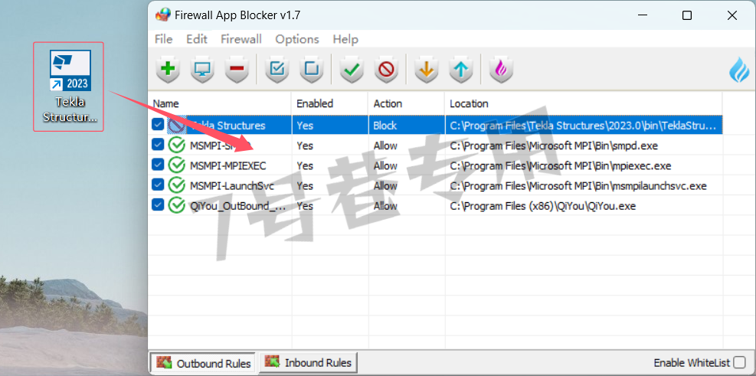Sort by the Action column header
The height and width of the screenshot is (376, 756).
(407, 103)
